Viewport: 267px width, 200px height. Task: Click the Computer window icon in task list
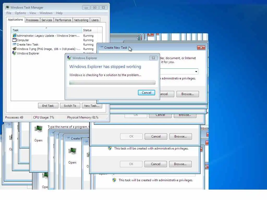coord(14,40)
